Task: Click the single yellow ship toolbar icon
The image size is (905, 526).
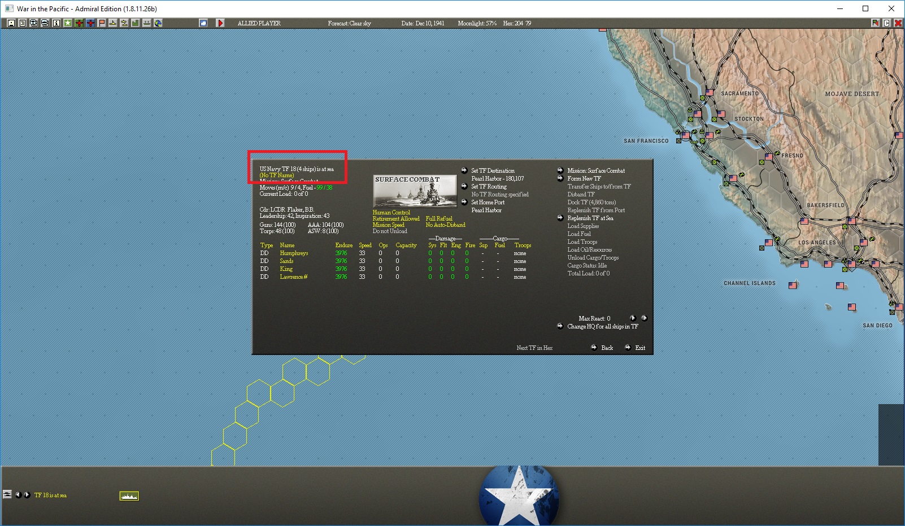Action: [113, 23]
